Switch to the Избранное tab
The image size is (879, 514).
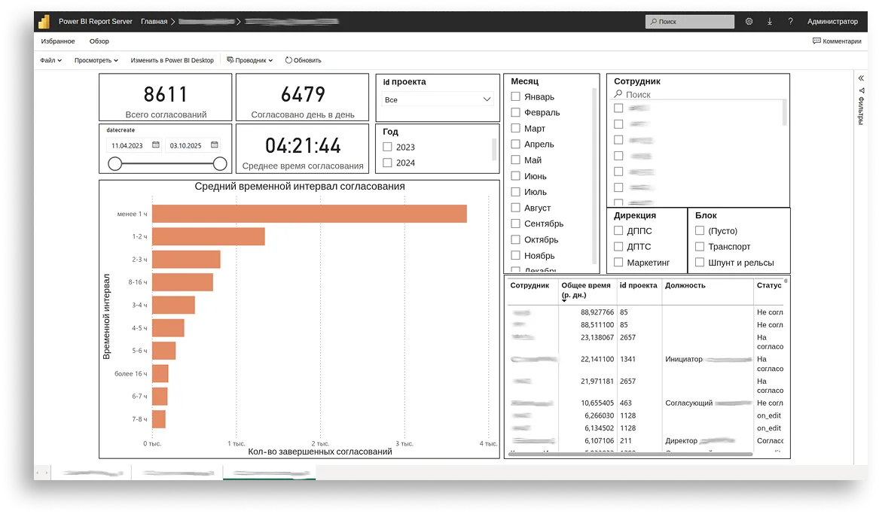58,41
